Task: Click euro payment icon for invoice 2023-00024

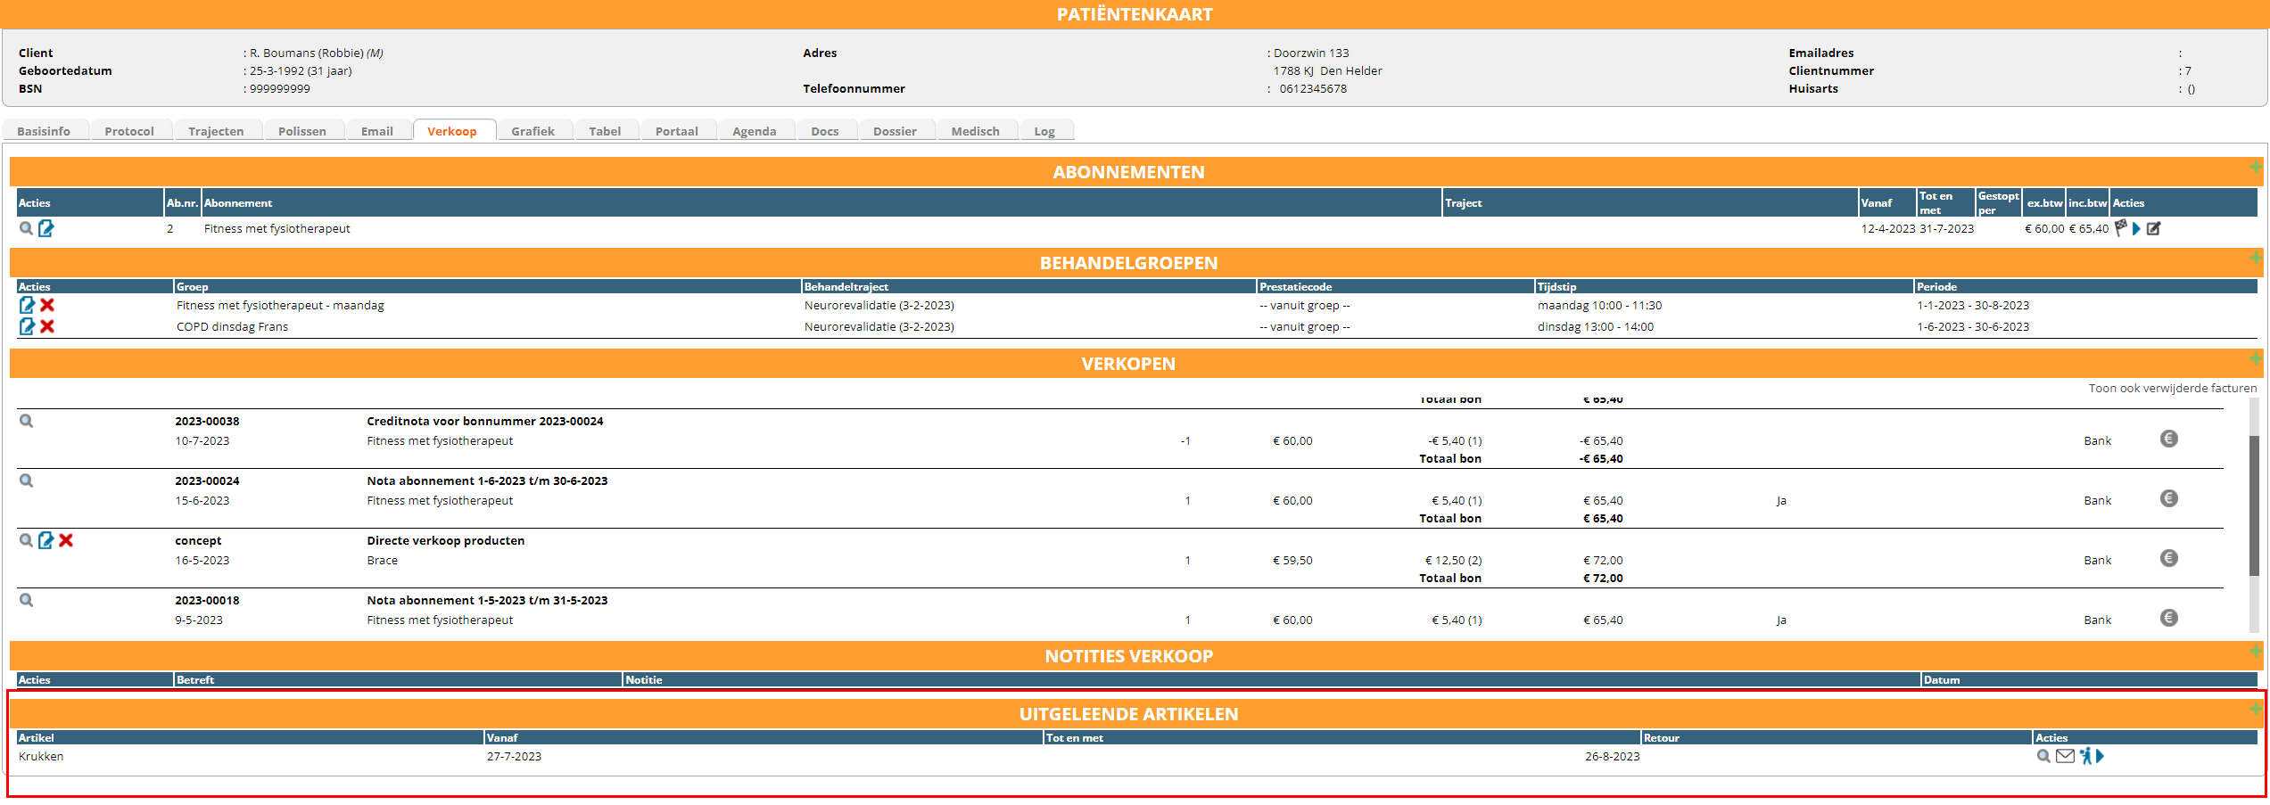Action: (x=2169, y=498)
